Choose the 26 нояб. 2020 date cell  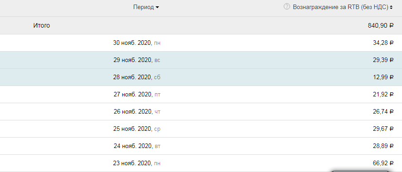(x=137, y=112)
